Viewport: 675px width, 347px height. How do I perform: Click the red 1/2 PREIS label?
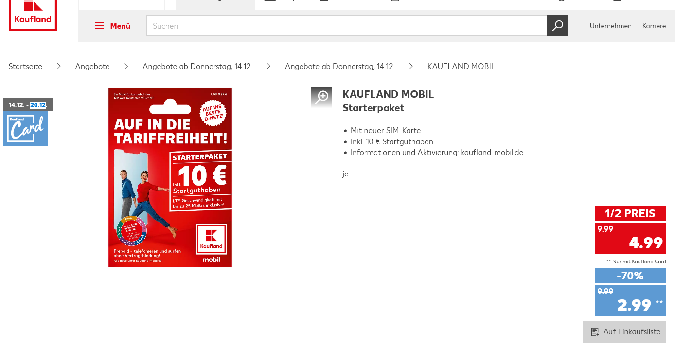pos(630,213)
